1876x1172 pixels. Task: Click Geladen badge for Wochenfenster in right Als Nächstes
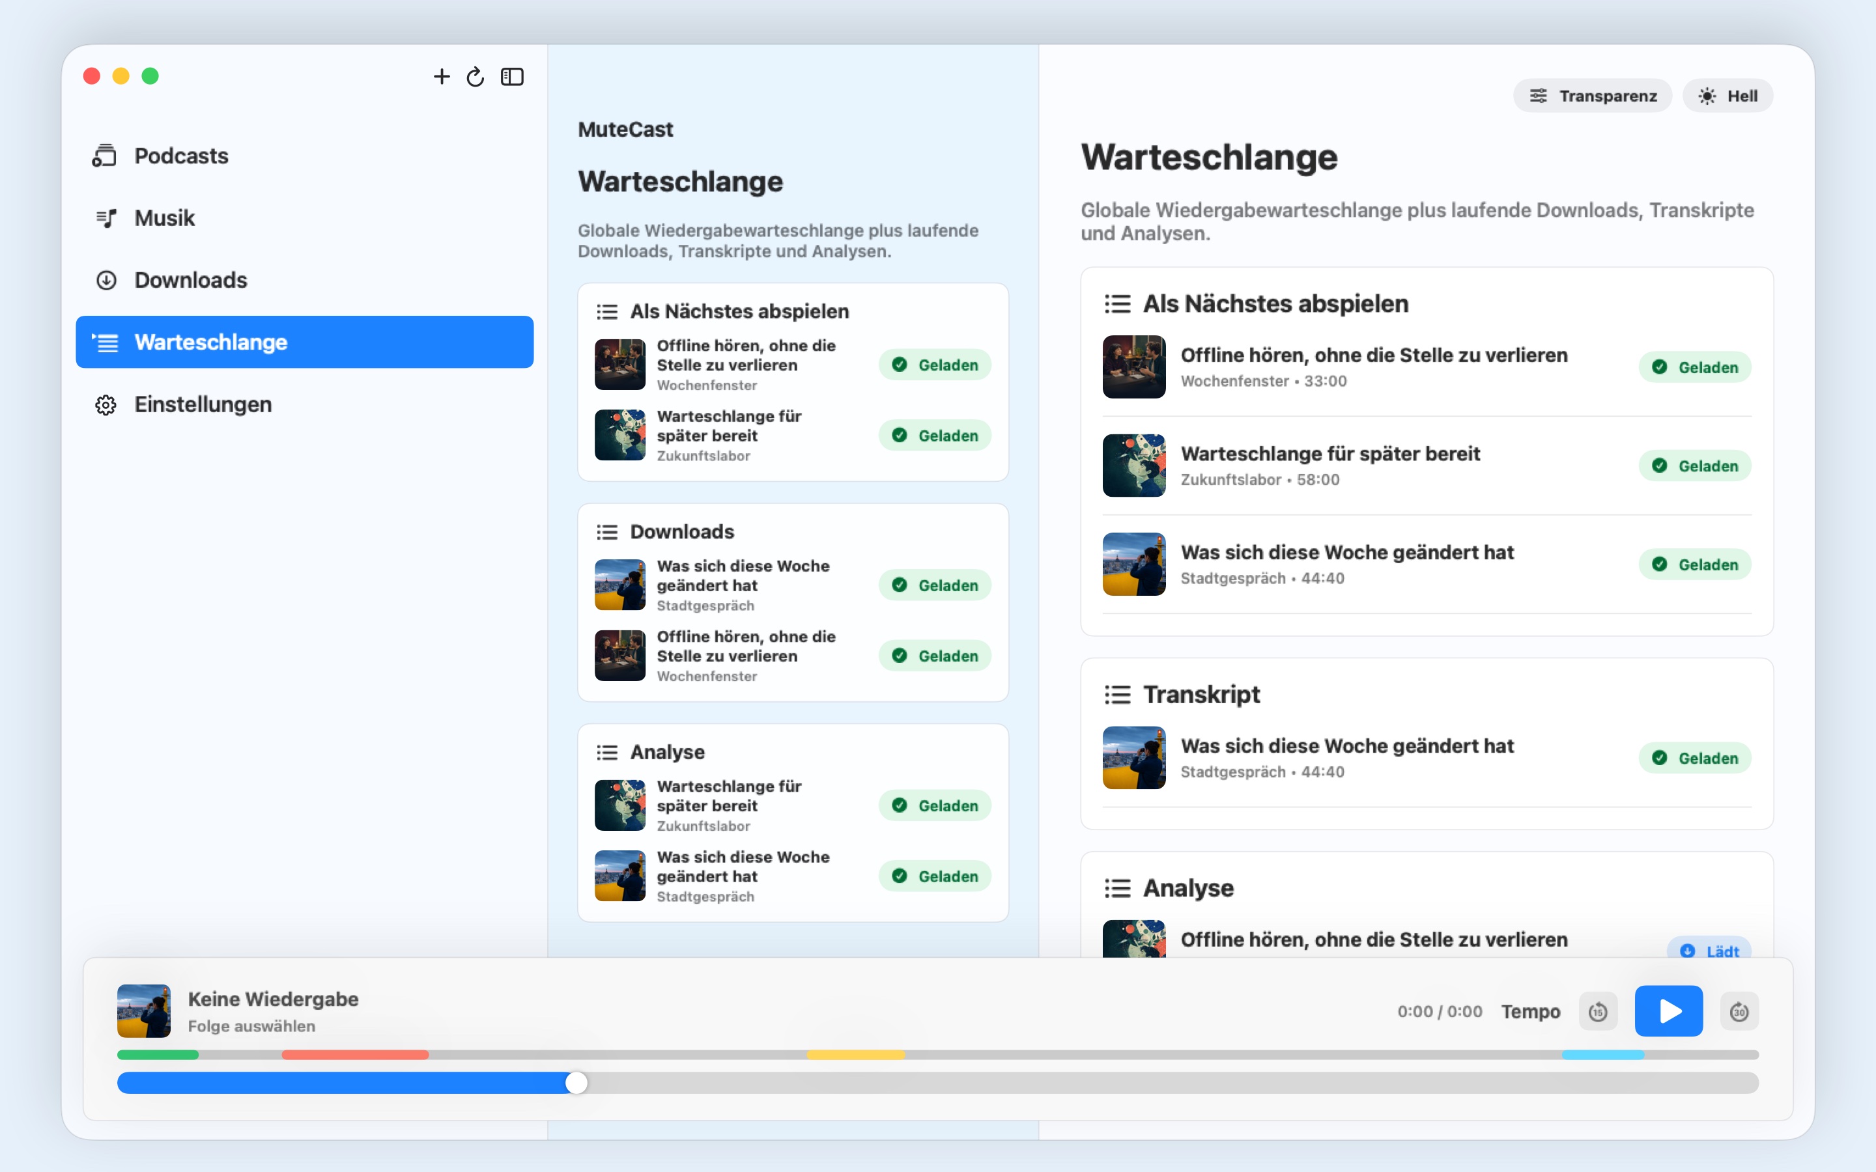[1695, 367]
